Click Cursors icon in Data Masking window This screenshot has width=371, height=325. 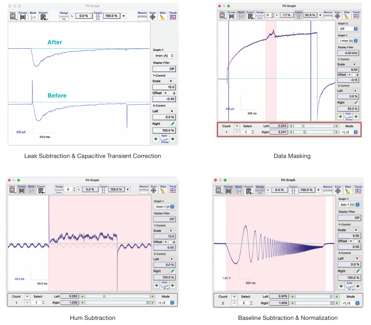[299, 15]
